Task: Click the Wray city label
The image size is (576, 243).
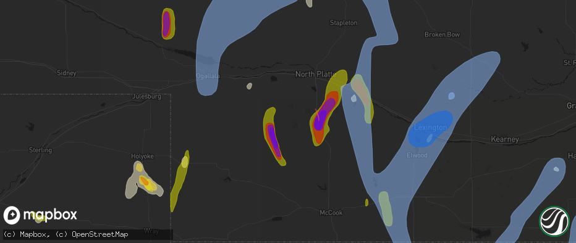Action: point(151,231)
